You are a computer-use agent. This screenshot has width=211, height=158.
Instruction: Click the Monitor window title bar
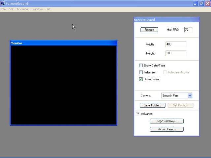64,43
